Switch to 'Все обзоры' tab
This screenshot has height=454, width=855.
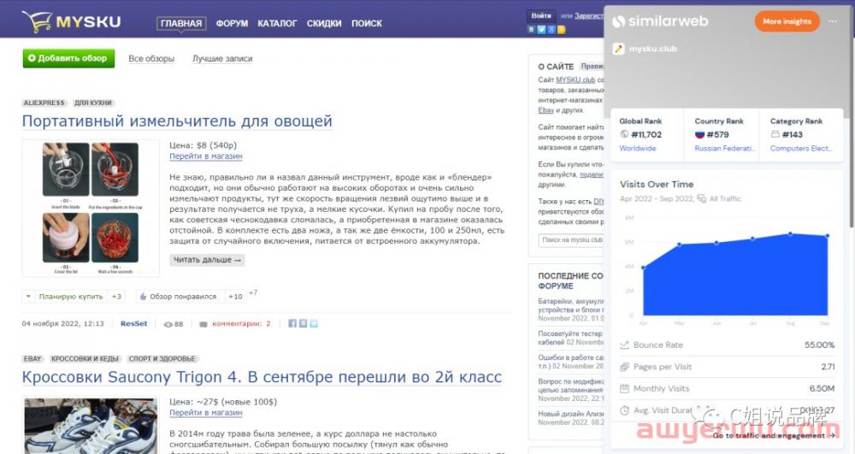coord(151,58)
